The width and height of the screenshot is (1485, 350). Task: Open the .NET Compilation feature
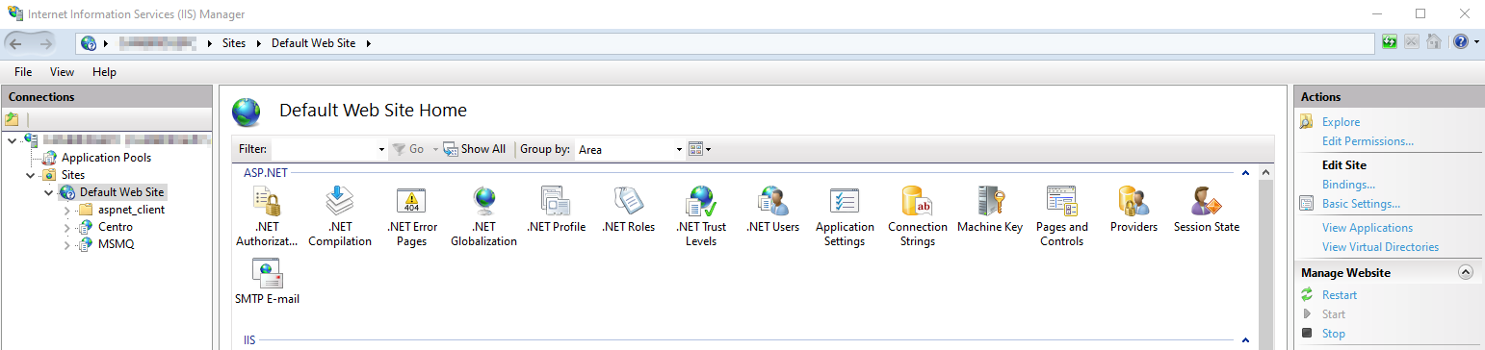[340, 201]
